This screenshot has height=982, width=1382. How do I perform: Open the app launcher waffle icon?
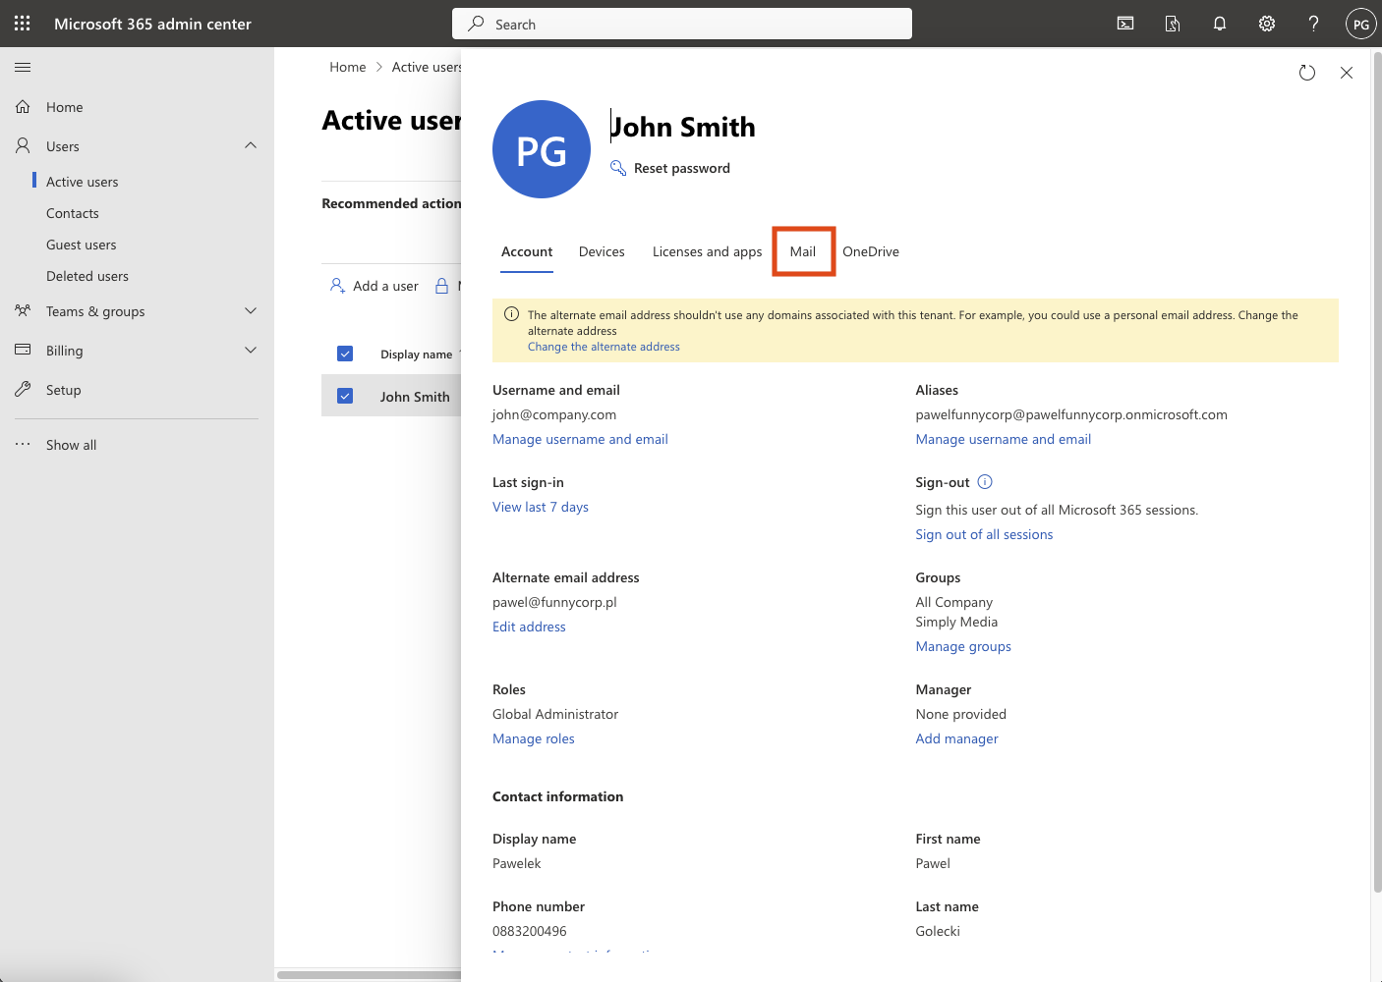pyautogui.click(x=23, y=24)
